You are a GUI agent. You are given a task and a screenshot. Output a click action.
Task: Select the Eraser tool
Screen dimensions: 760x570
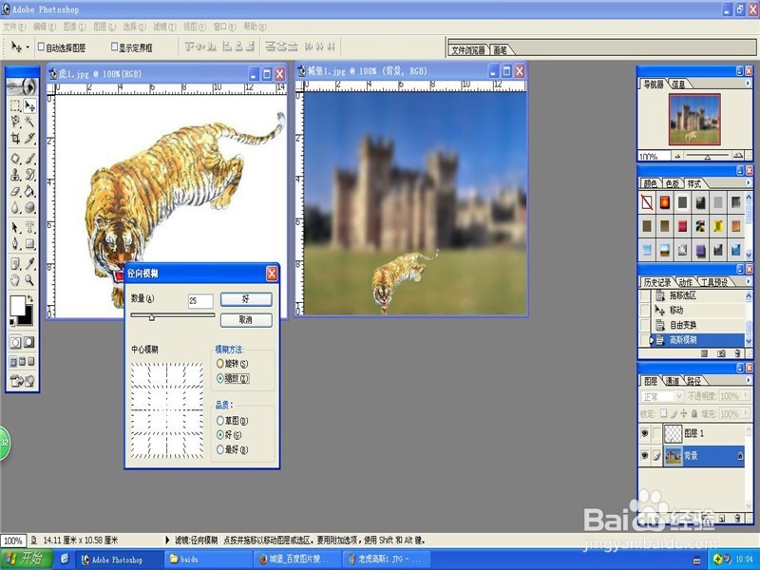tap(15, 191)
